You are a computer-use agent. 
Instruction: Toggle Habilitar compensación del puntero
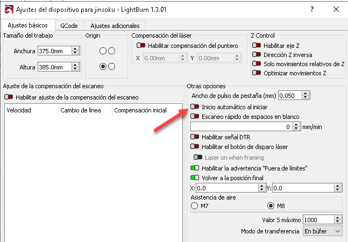pyautogui.click(x=141, y=46)
